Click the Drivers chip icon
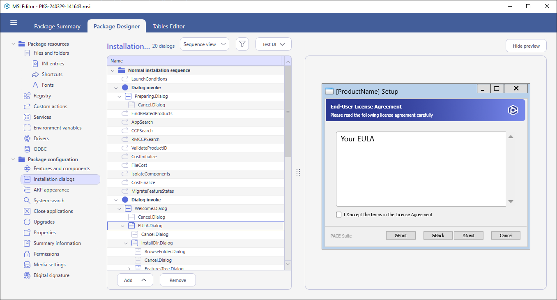This screenshot has height=300, width=557. [27, 138]
